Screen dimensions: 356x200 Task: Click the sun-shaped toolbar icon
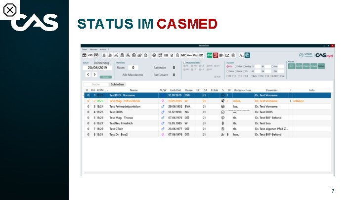128,55
